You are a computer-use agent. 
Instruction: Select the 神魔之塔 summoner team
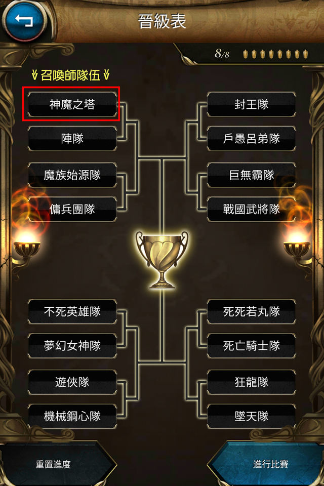pos(72,104)
